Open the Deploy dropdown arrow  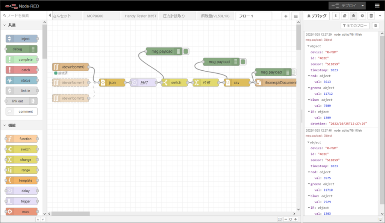362,6
